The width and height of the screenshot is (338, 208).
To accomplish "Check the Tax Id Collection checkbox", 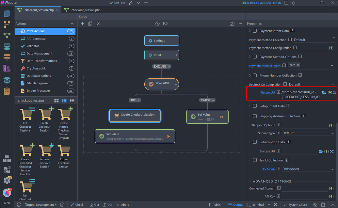I will tap(255, 160).
